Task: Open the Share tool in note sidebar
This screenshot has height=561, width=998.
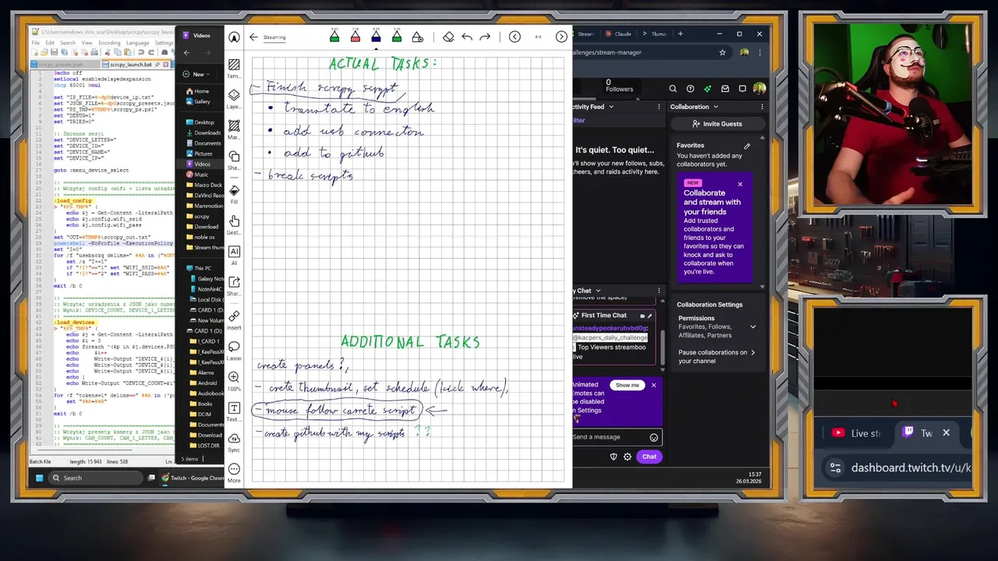Action: click(x=234, y=286)
